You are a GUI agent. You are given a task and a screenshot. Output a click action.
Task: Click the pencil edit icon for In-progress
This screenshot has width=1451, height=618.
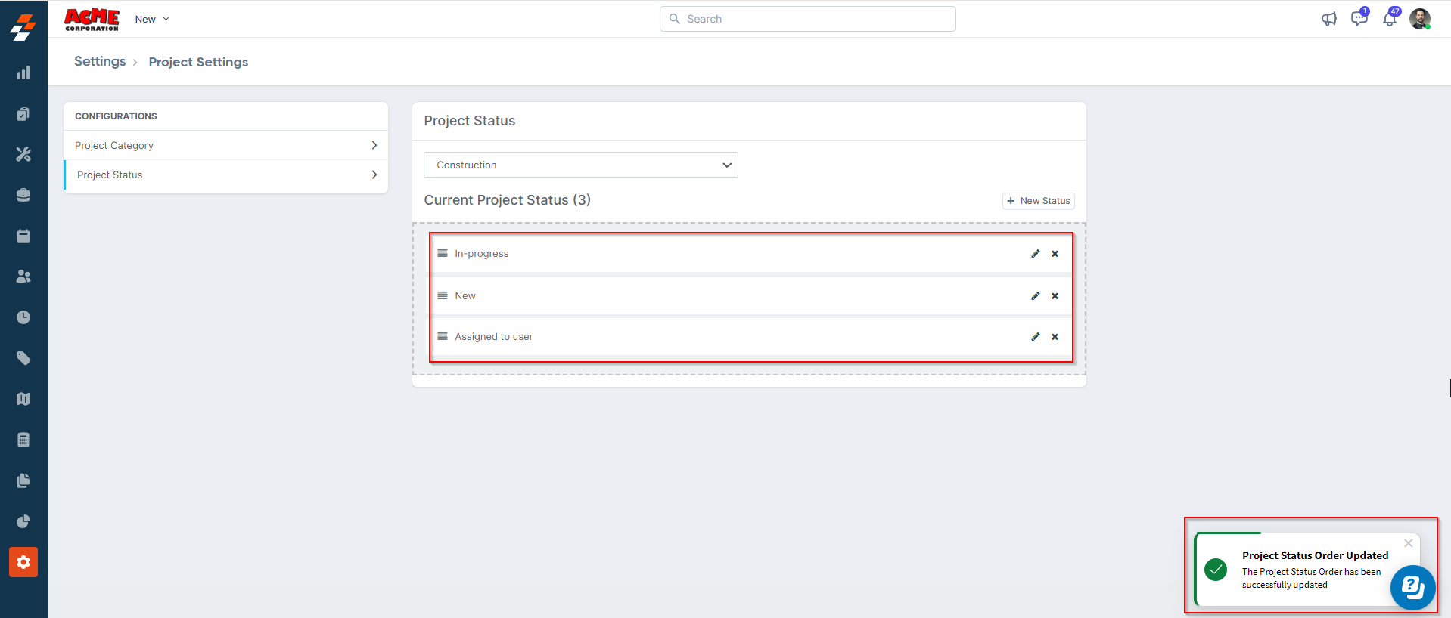1035,254
